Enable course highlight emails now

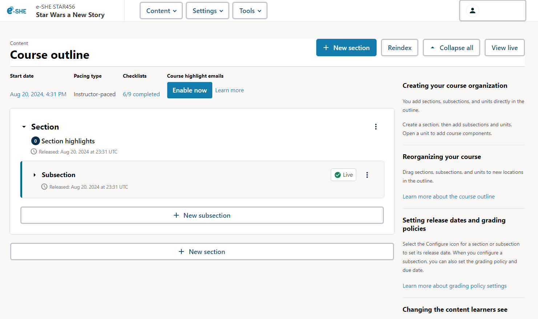click(x=189, y=90)
